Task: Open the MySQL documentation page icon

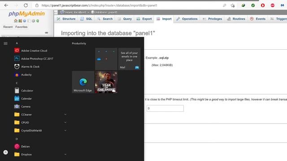Action: click(29, 21)
